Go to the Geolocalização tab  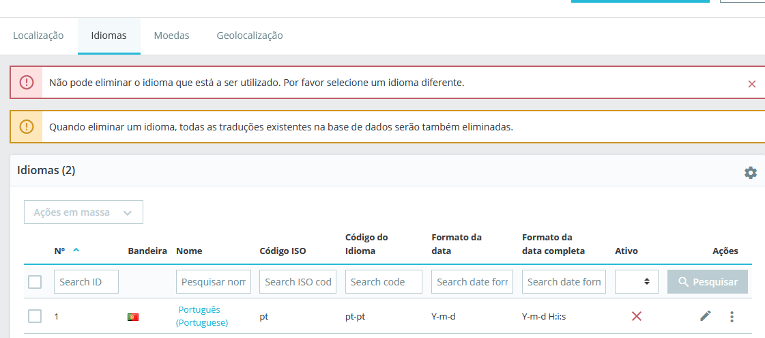click(250, 36)
